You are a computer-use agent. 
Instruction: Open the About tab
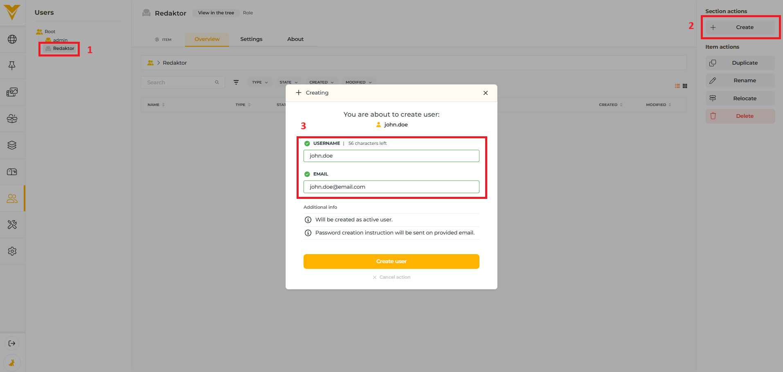point(295,39)
